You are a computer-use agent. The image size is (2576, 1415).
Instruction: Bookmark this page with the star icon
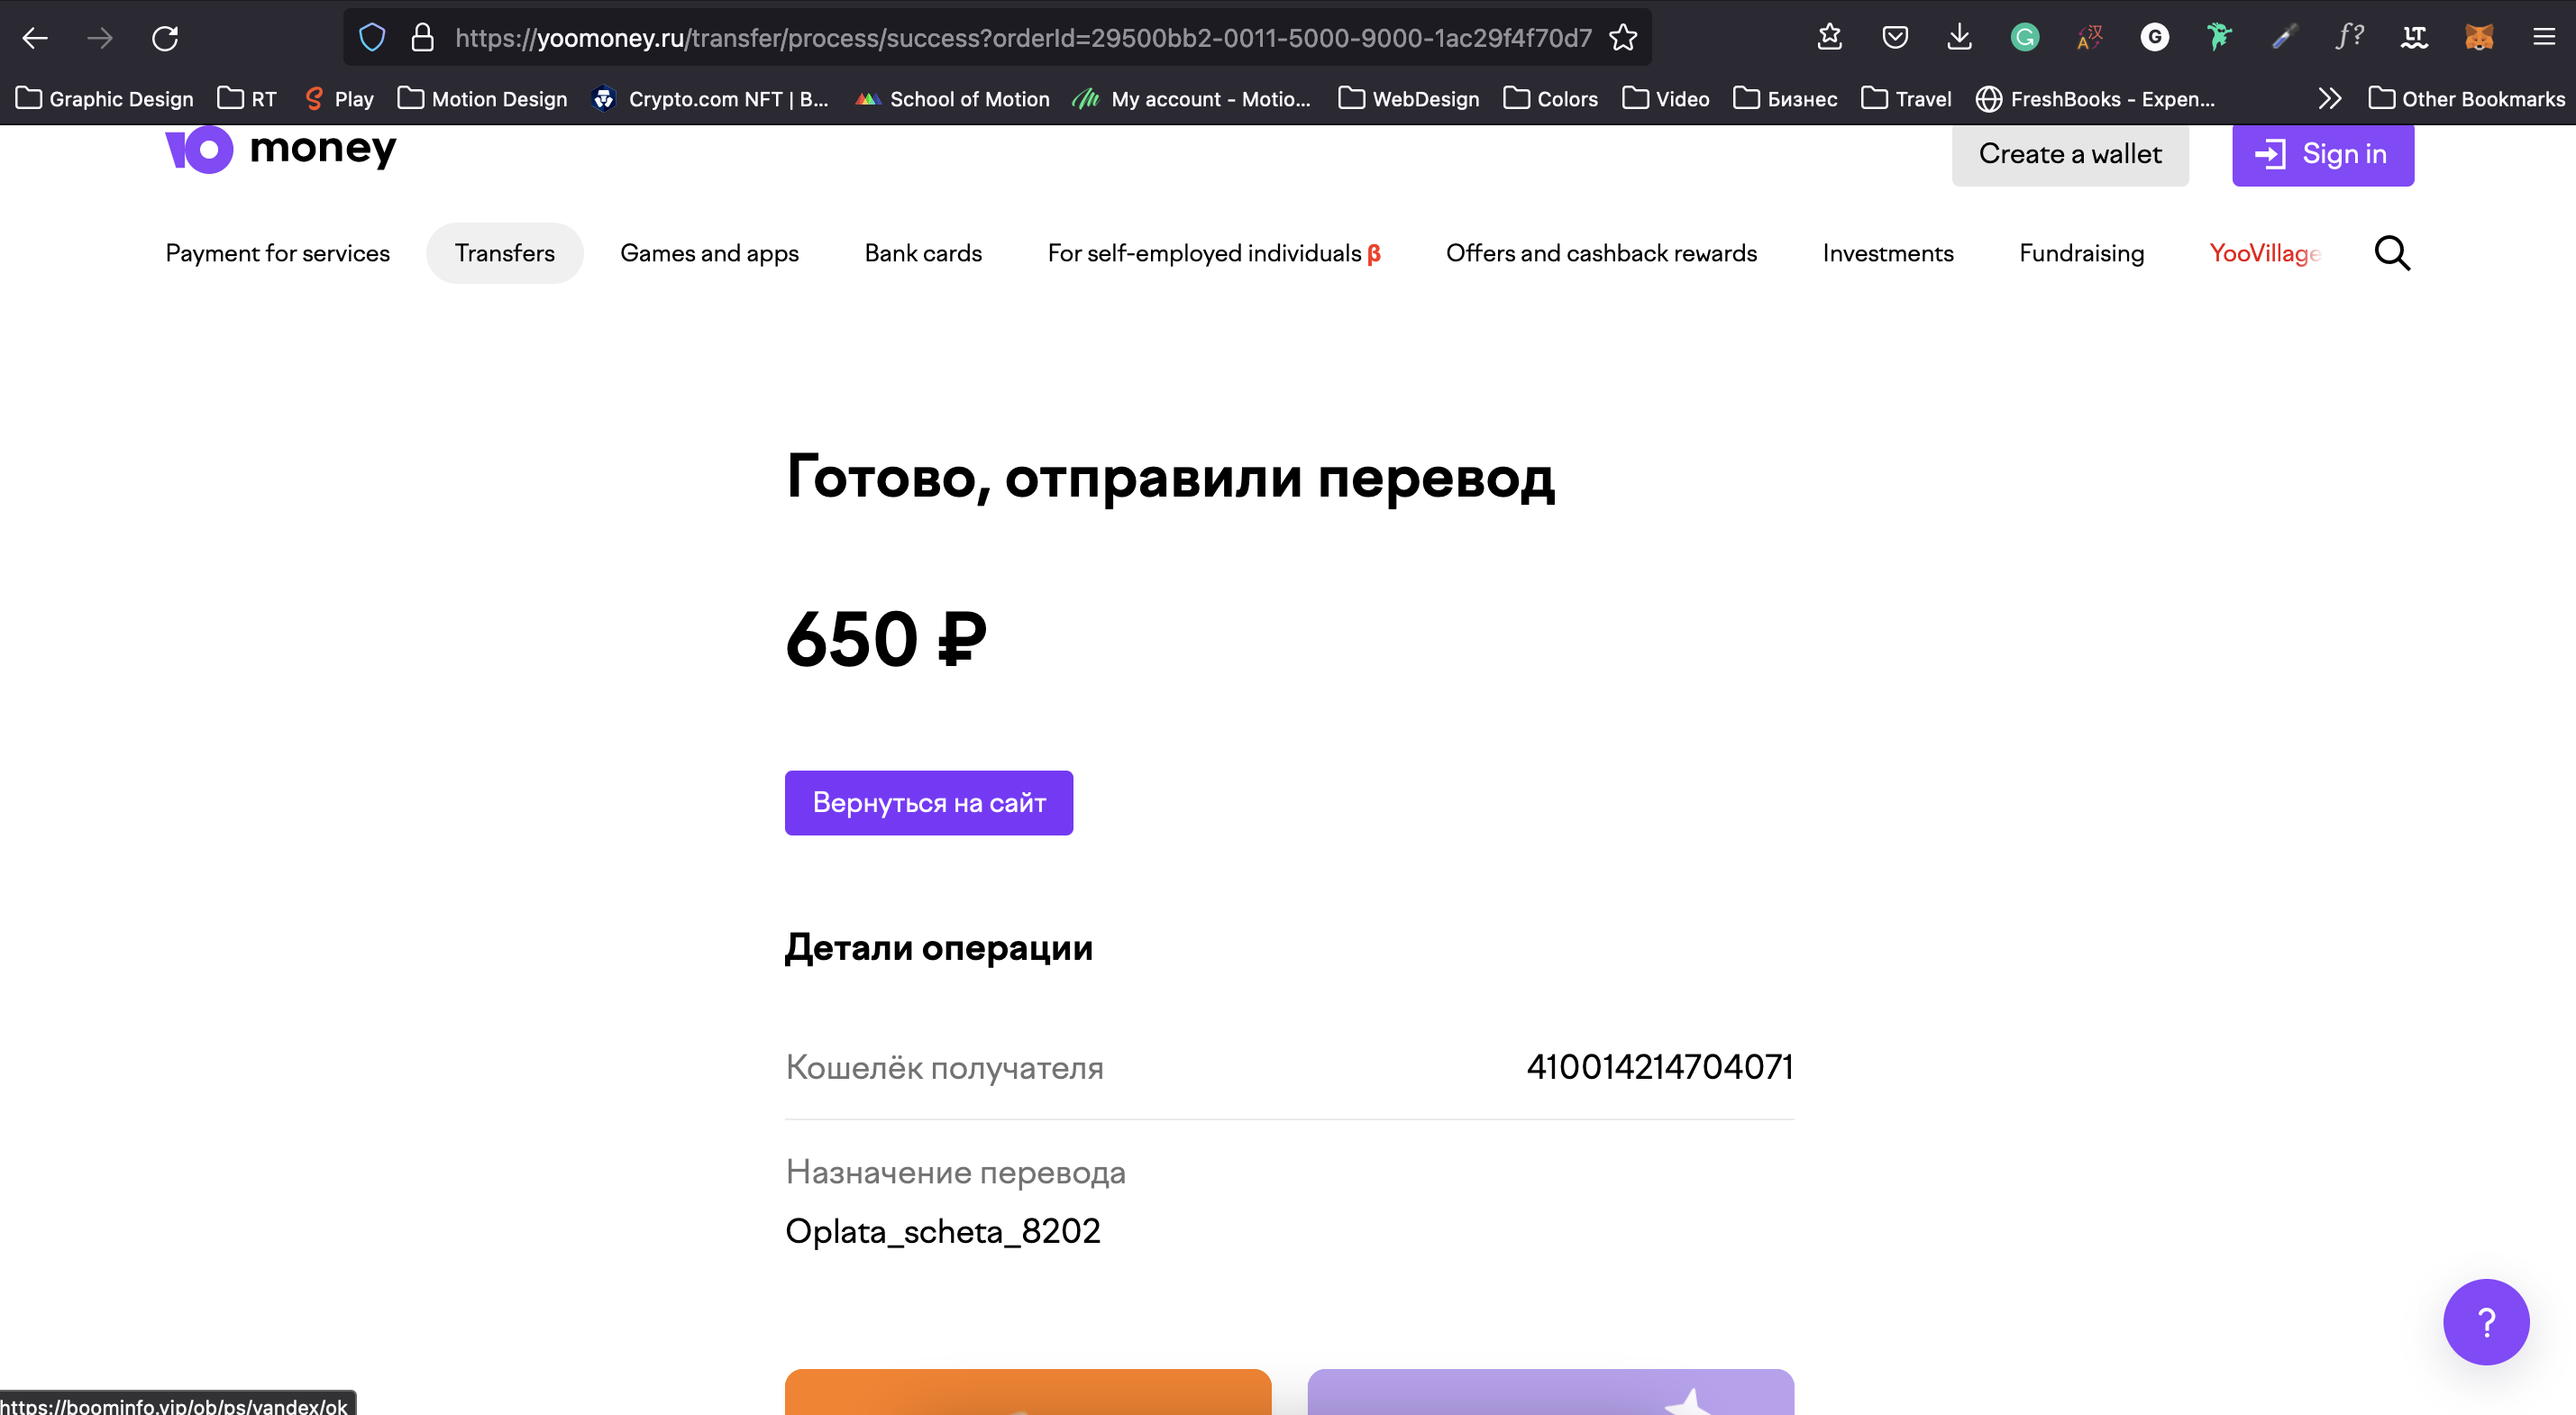(1623, 38)
